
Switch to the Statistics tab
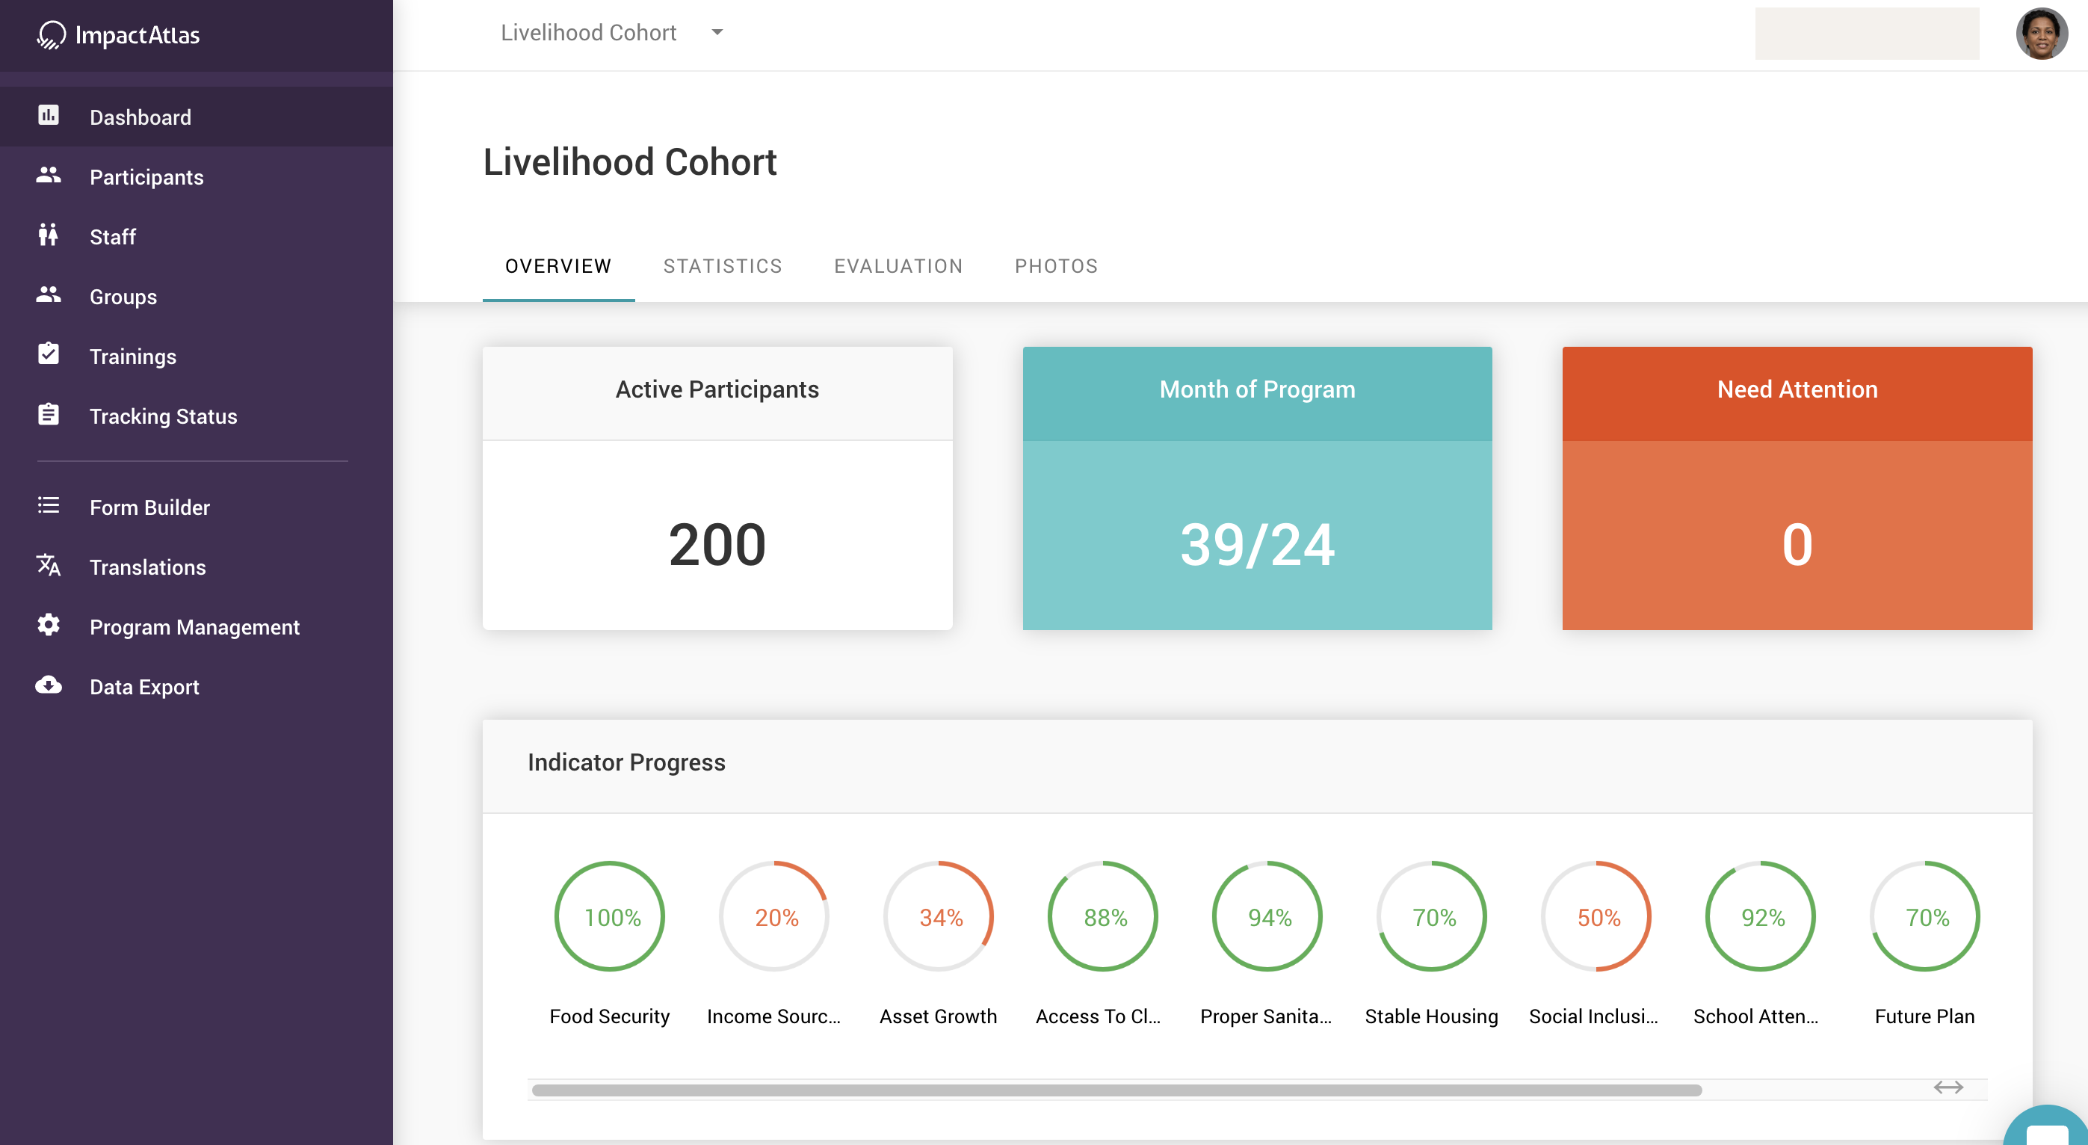pos(722,266)
